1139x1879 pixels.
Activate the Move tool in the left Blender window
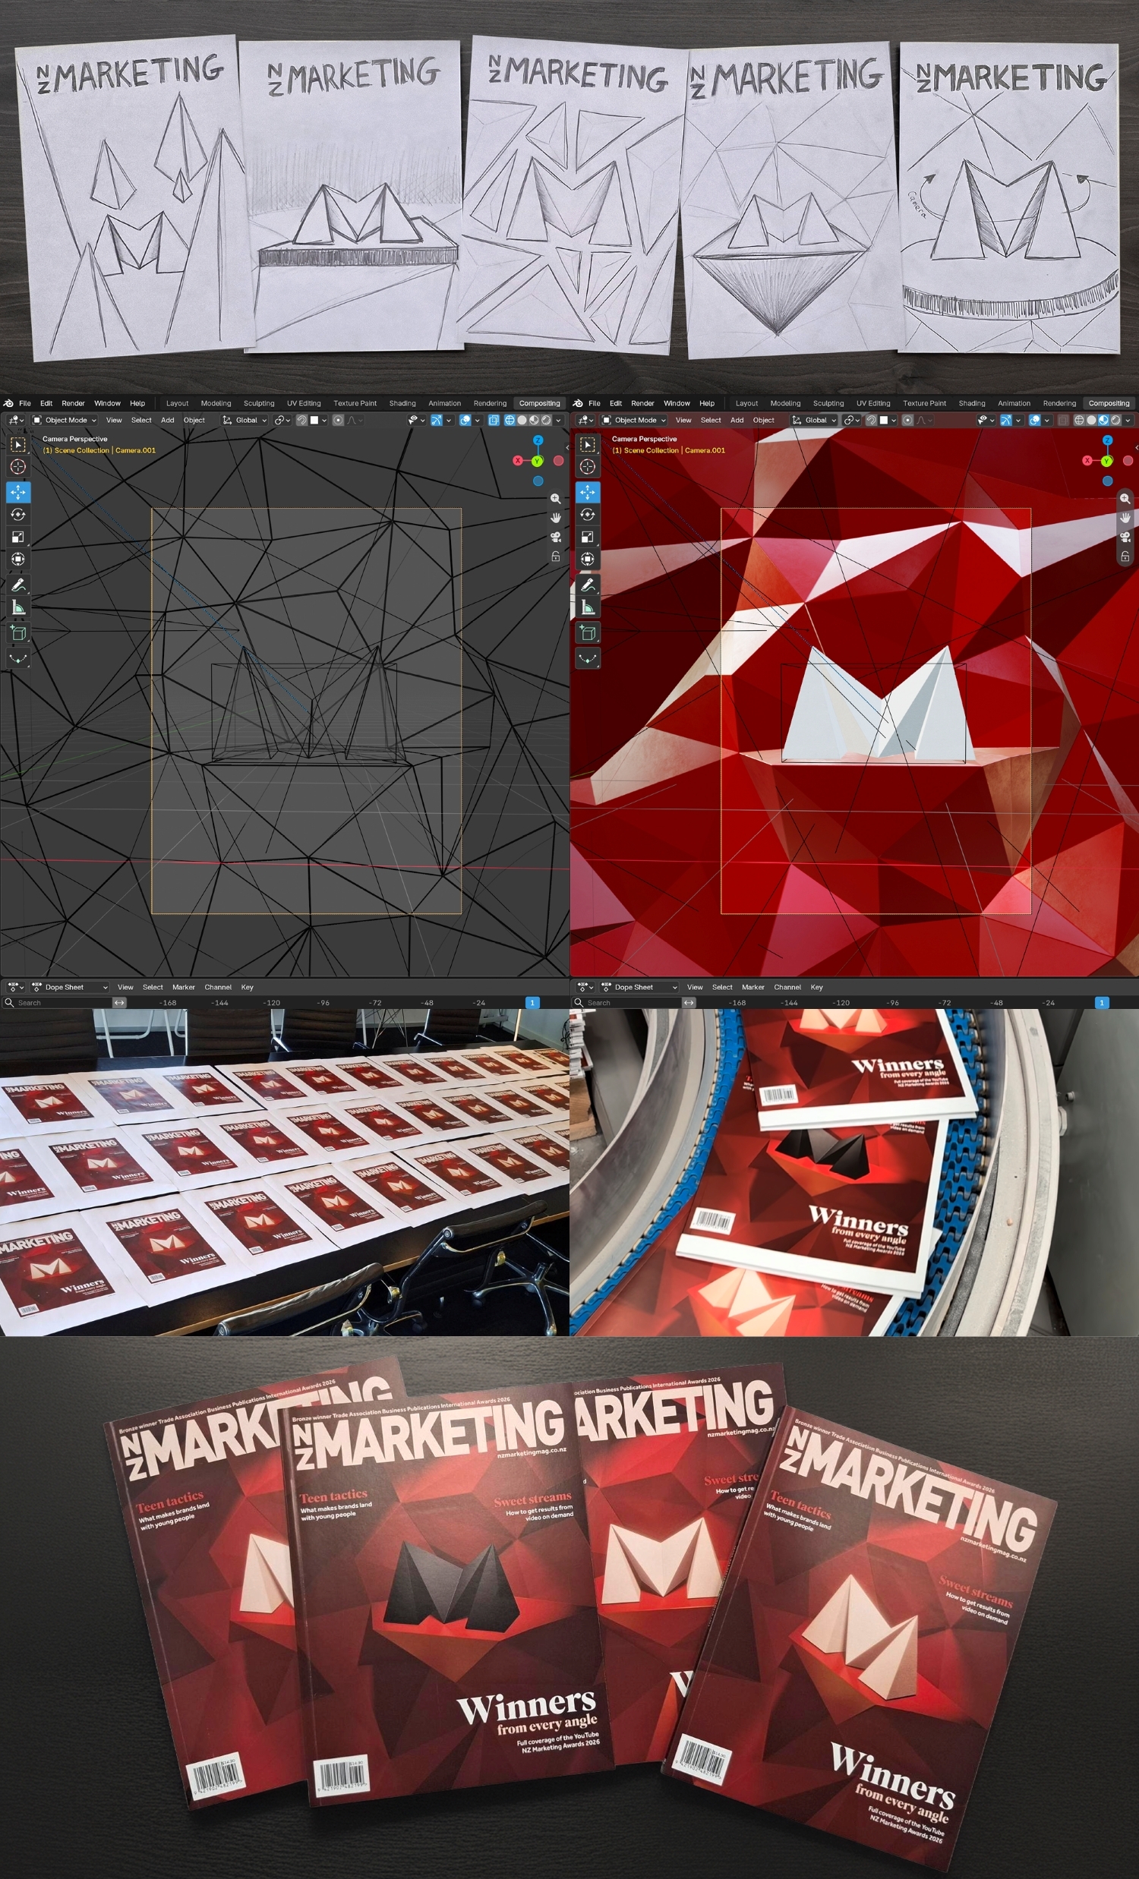point(18,492)
